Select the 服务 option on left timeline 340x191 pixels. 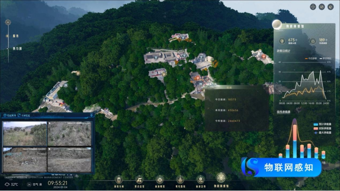[x=16, y=36]
